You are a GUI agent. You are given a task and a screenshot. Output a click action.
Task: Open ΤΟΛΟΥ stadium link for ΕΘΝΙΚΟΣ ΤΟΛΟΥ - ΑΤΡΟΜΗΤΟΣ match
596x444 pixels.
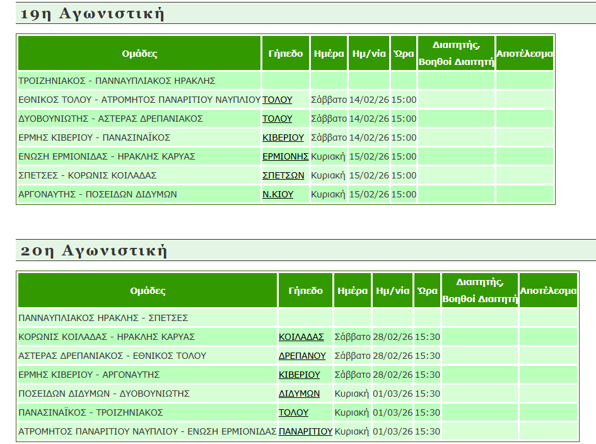277,100
